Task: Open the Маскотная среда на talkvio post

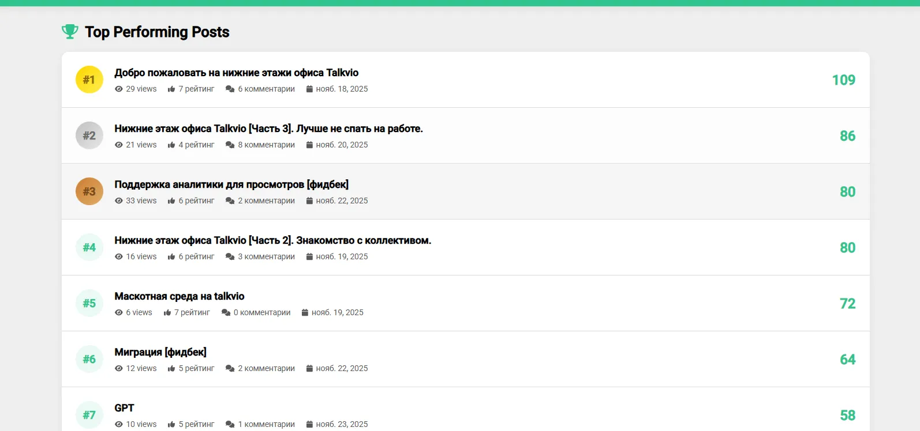Action: [x=179, y=296]
